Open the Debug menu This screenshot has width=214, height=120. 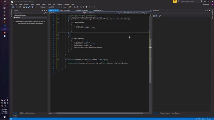[38, 4]
